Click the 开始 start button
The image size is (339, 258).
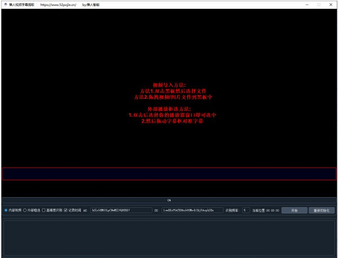point(294,211)
